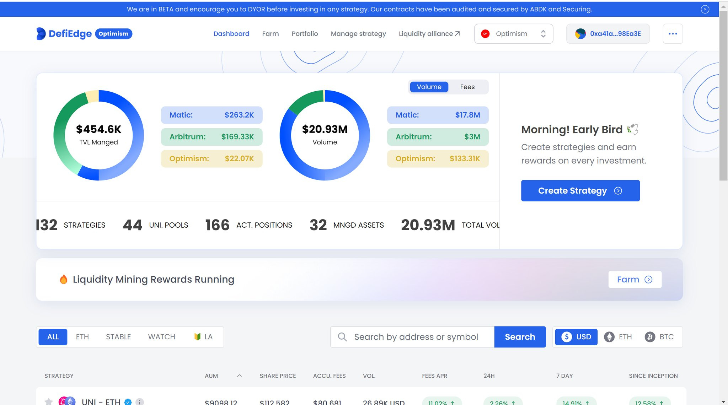The height and width of the screenshot is (405, 728).
Task: Click the 132 STRATEGIES stat
Action: [71, 225]
